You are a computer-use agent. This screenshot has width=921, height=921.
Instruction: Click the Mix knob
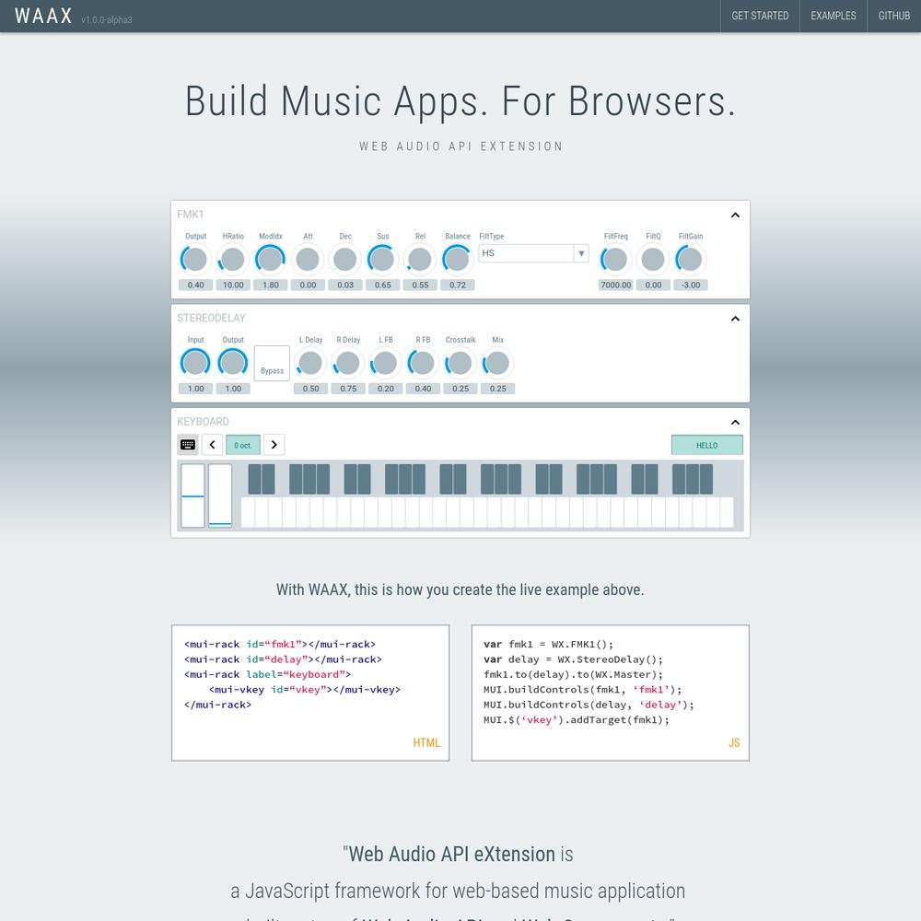coord(497,363)
